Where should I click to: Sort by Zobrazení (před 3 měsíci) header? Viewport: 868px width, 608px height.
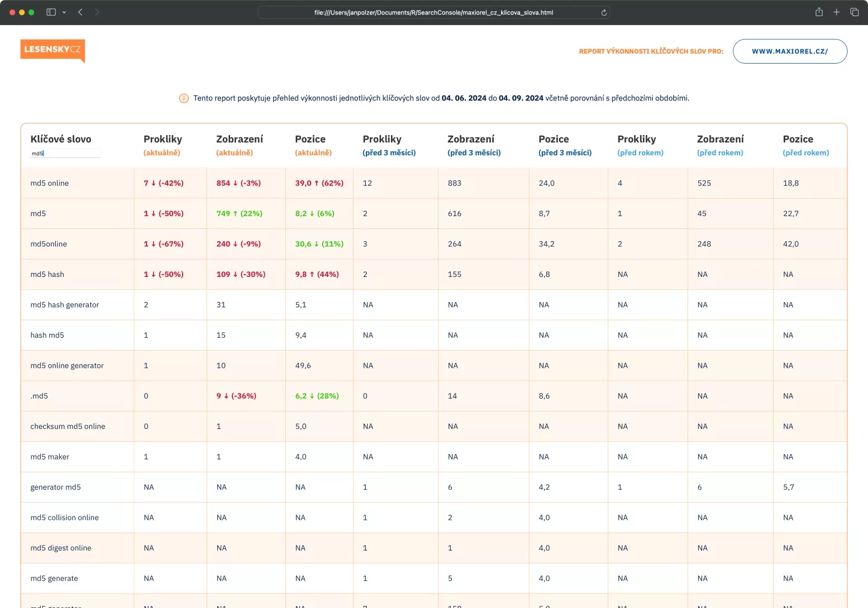474,145
